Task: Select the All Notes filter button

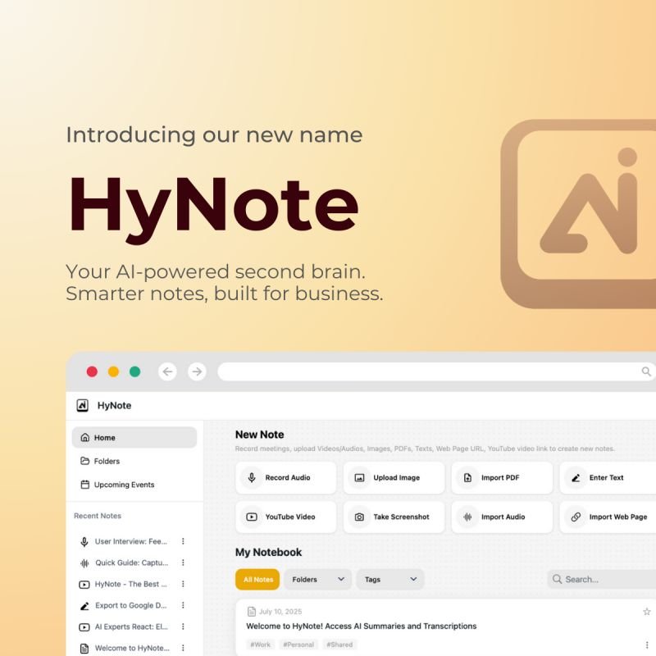Action: [257, 580]
